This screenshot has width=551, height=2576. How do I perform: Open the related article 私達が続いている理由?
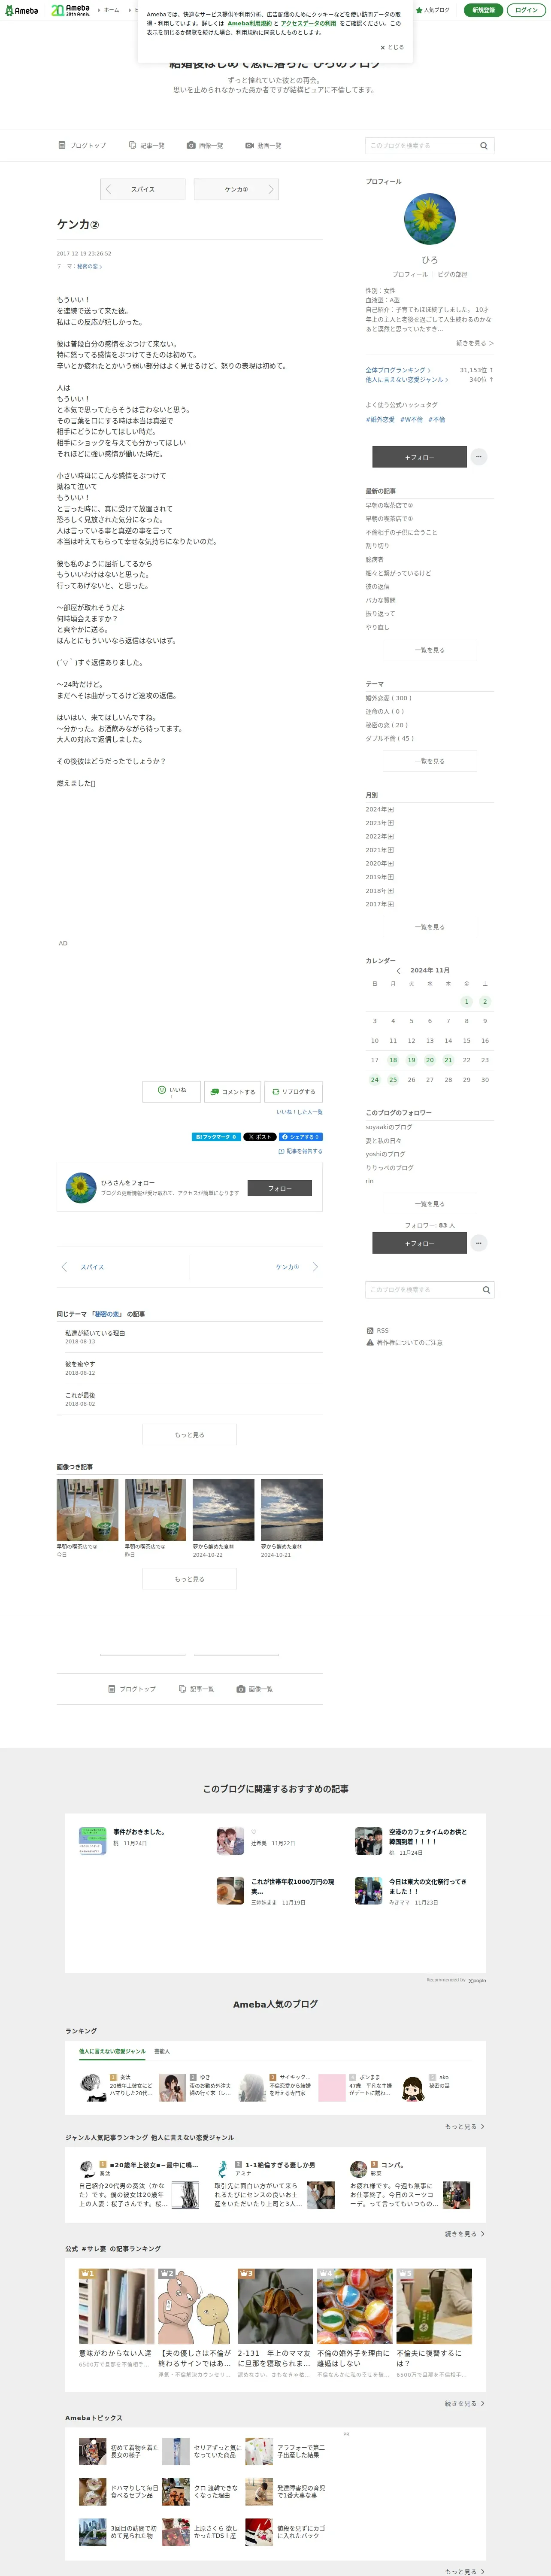click(x=95, y=1333)
